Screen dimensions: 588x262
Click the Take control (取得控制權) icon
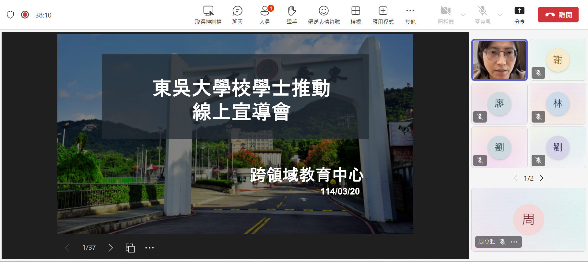pos(208,11)
